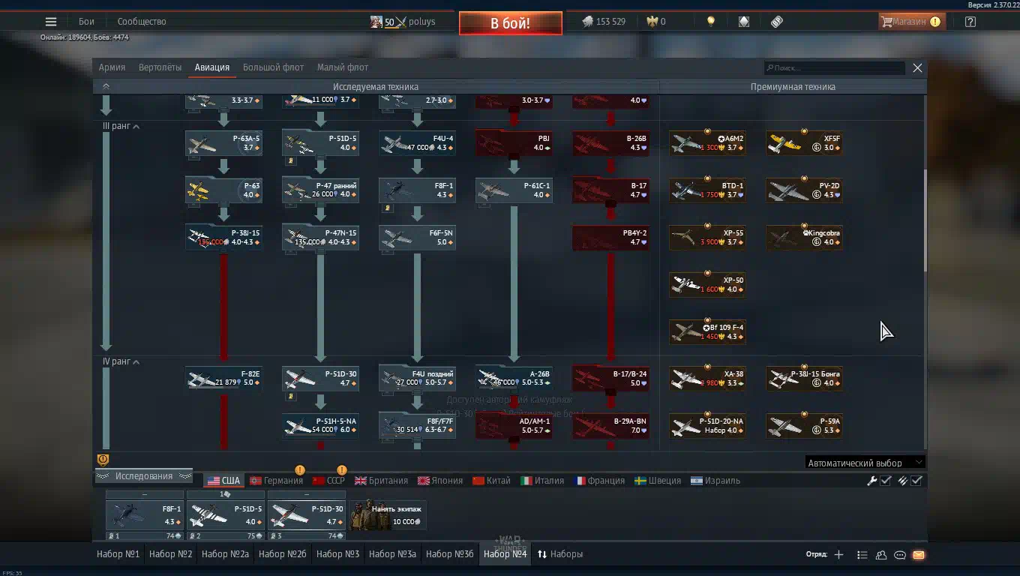Open the squad list icon
The width and height of the screenshot is (1020, 576).
point(862,555)
